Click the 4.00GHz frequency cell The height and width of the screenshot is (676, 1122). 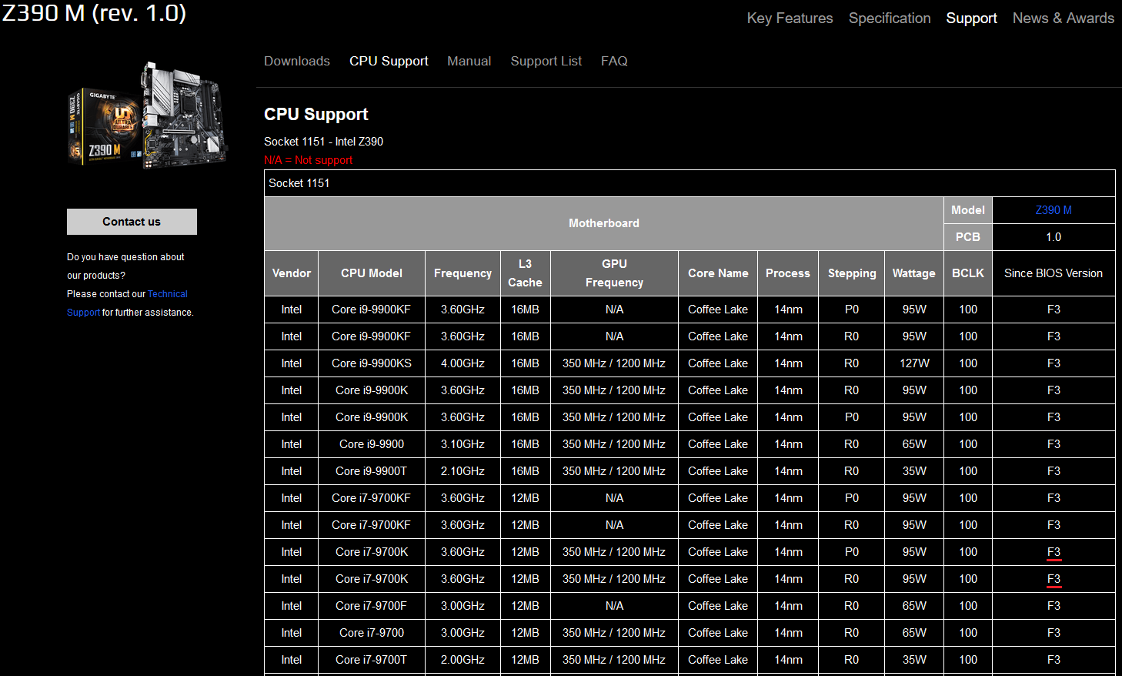tap(462, 363)
